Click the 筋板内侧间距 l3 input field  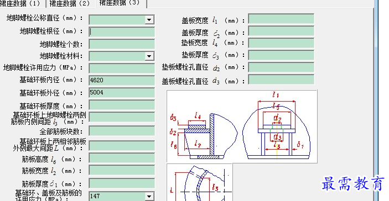pos(122,117)
